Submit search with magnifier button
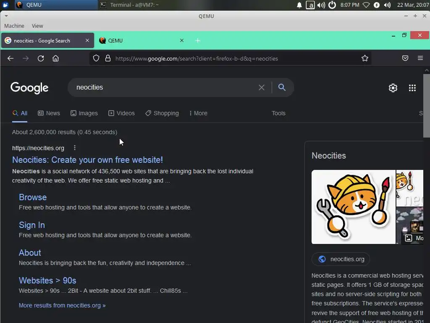The height and width of the screenshot is (323, 430). pos(282,87)
